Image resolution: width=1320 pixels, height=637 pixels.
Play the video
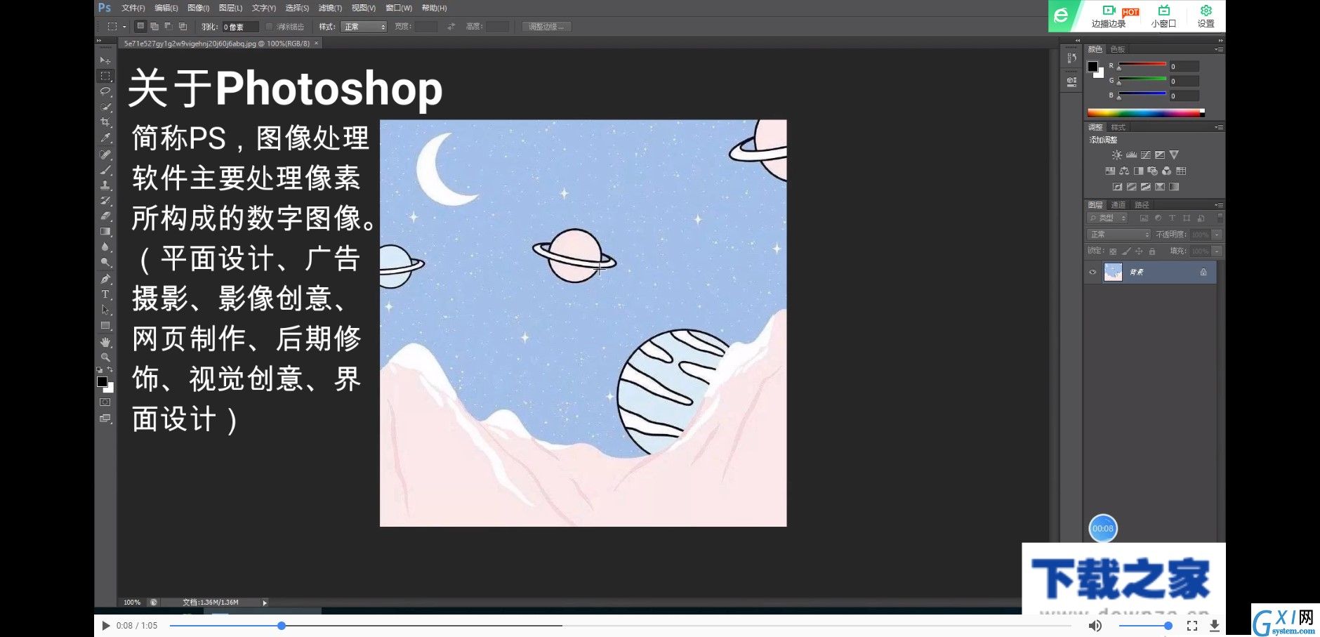click(105, 625)
